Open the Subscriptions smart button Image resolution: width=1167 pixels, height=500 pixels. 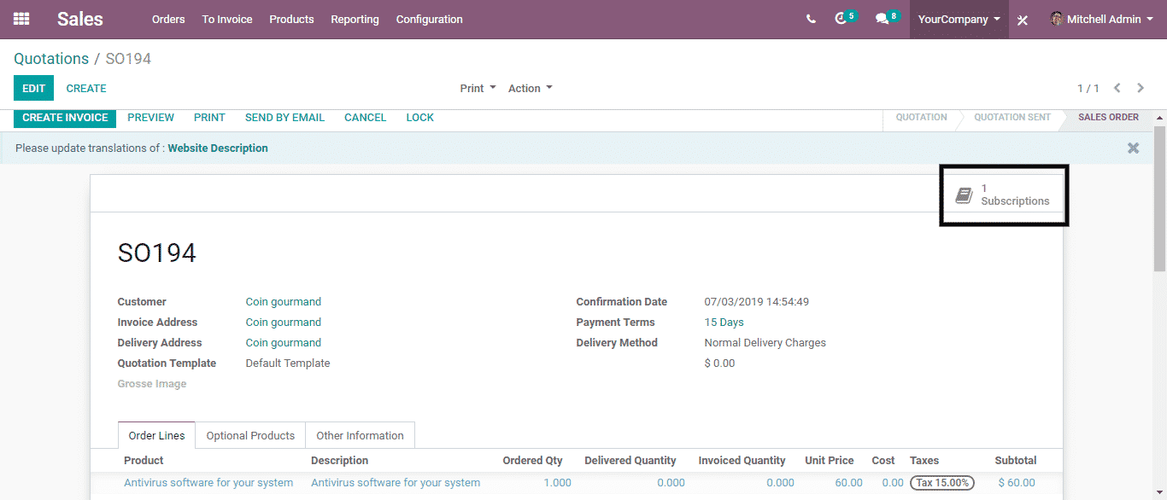click(1004, 195)
